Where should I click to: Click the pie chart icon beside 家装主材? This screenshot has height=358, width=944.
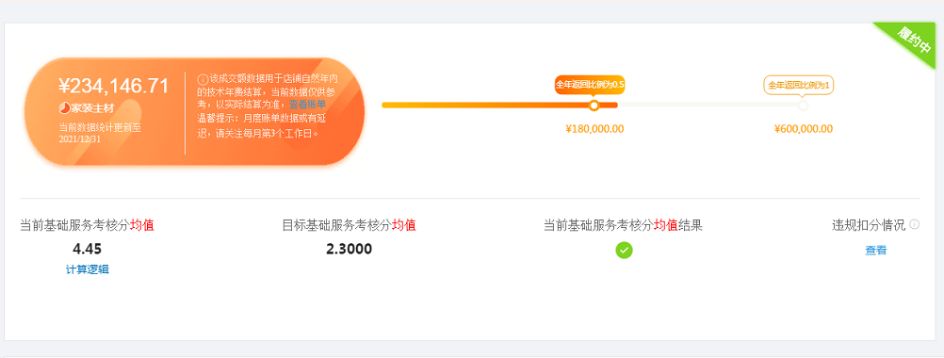pyautogui.click(x=64, y=108)
